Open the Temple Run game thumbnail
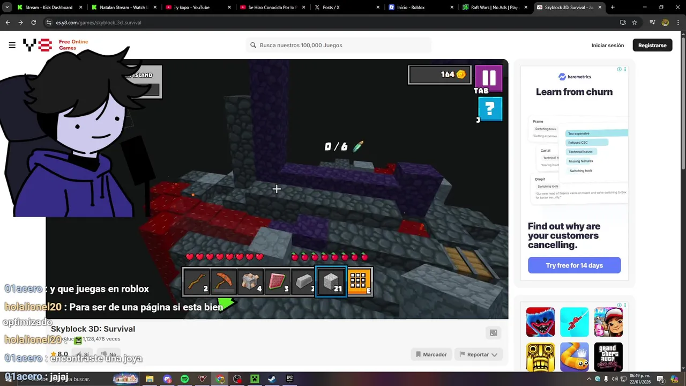The image size is (686, 386). pyautogui.click(x=540, y=357)
